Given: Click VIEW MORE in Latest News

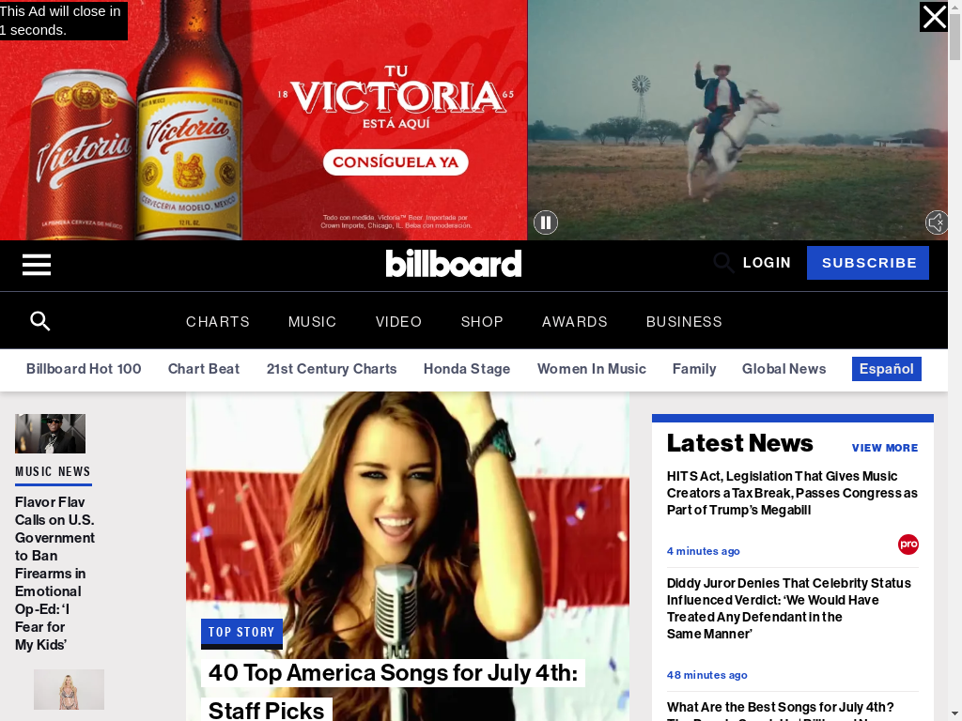Looking at the screenshot, I should (x=885, y=448).
